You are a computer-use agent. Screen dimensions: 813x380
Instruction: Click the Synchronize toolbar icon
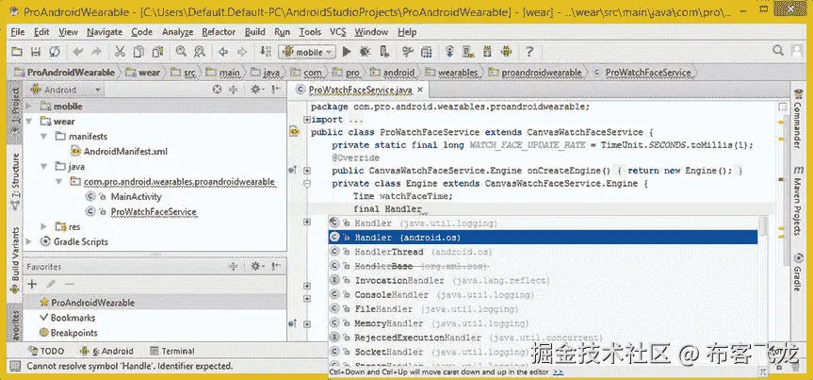(x=55, y=52)
